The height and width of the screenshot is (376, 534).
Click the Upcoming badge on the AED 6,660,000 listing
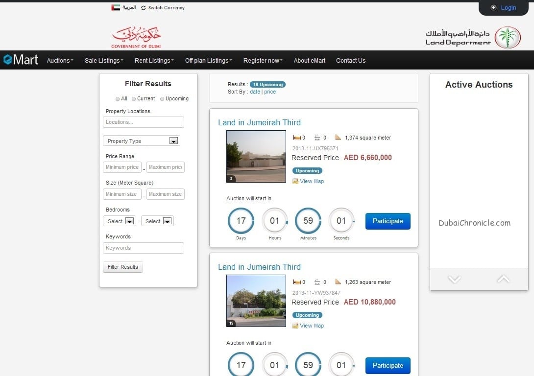pyautogui.click(x=307, y=171)
